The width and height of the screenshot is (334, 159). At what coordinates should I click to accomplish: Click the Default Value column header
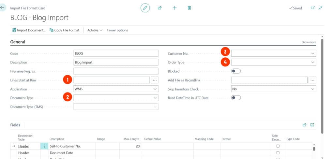[153, 139]
